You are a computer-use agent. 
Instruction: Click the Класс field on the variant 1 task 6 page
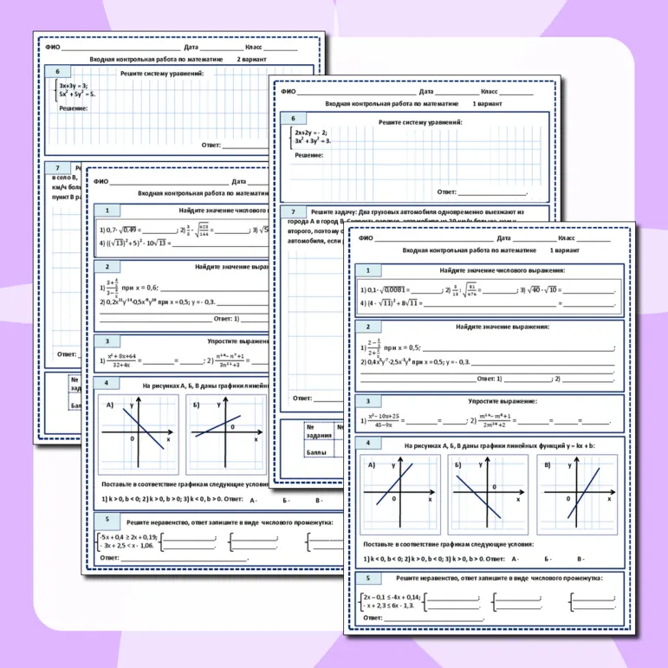(516, 94)
